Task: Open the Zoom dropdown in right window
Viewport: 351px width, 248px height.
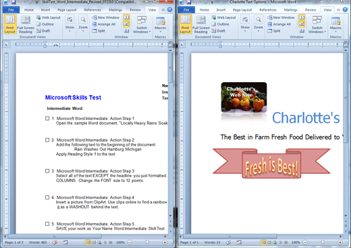Action: (x=259, y=24)
